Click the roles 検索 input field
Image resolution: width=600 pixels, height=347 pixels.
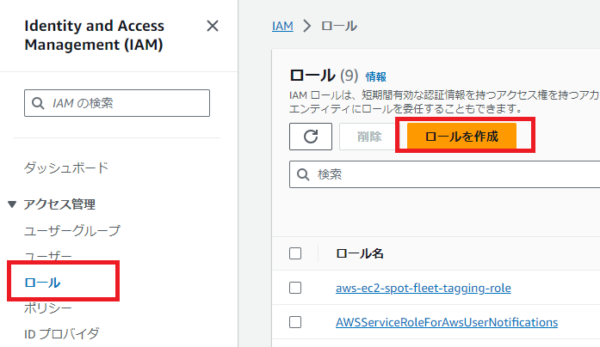(448, 174)
